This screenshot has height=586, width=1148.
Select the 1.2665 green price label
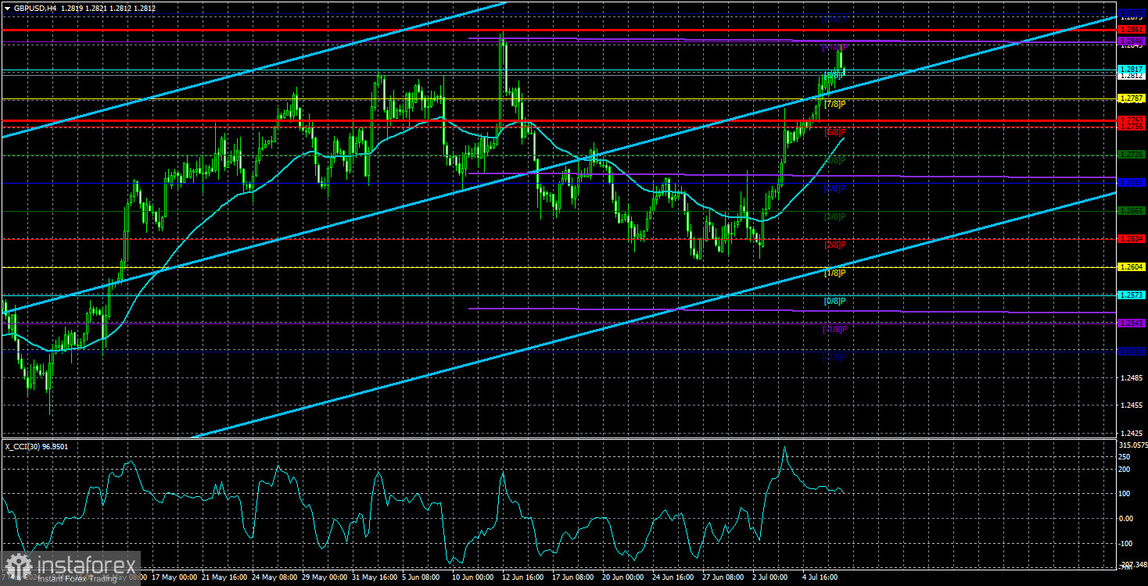1132,211
